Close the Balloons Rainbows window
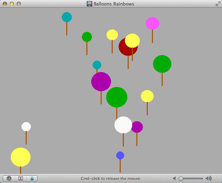 click(5, 4)
